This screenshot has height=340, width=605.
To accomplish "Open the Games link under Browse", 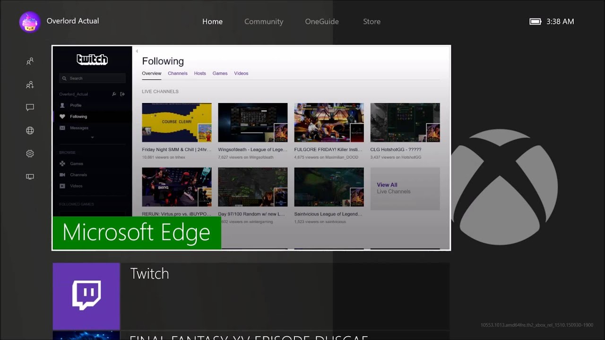I will click(77, 163).
